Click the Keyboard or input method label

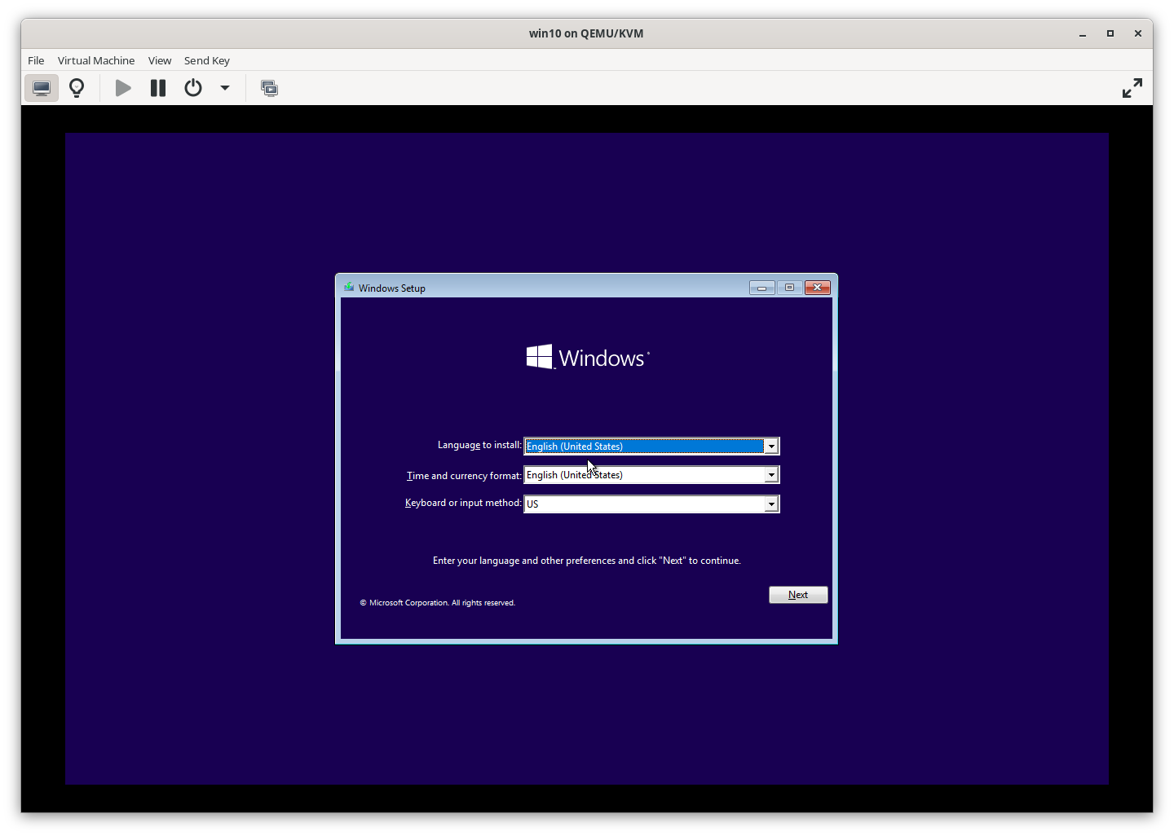(x=463, y=503)
